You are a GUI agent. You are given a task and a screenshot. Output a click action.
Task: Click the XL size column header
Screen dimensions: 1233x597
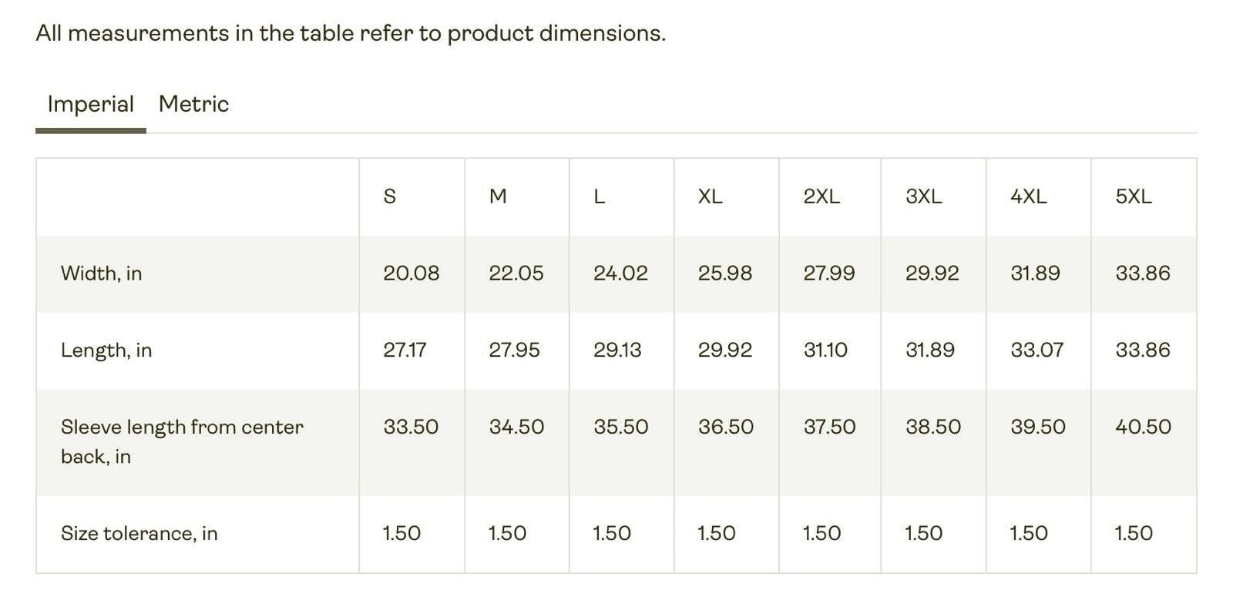click(x=710, y=196)
